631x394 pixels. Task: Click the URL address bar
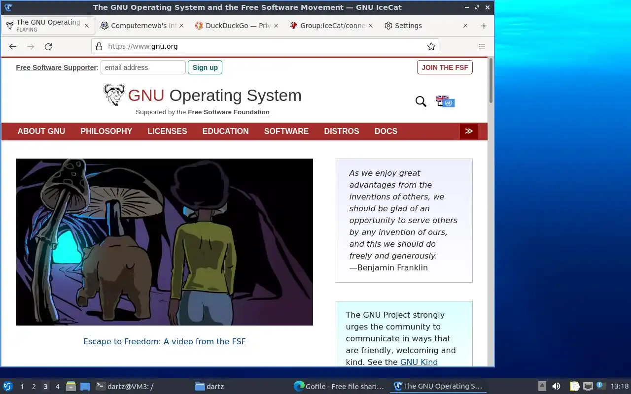pyautogui.click(x=265, y=46)
